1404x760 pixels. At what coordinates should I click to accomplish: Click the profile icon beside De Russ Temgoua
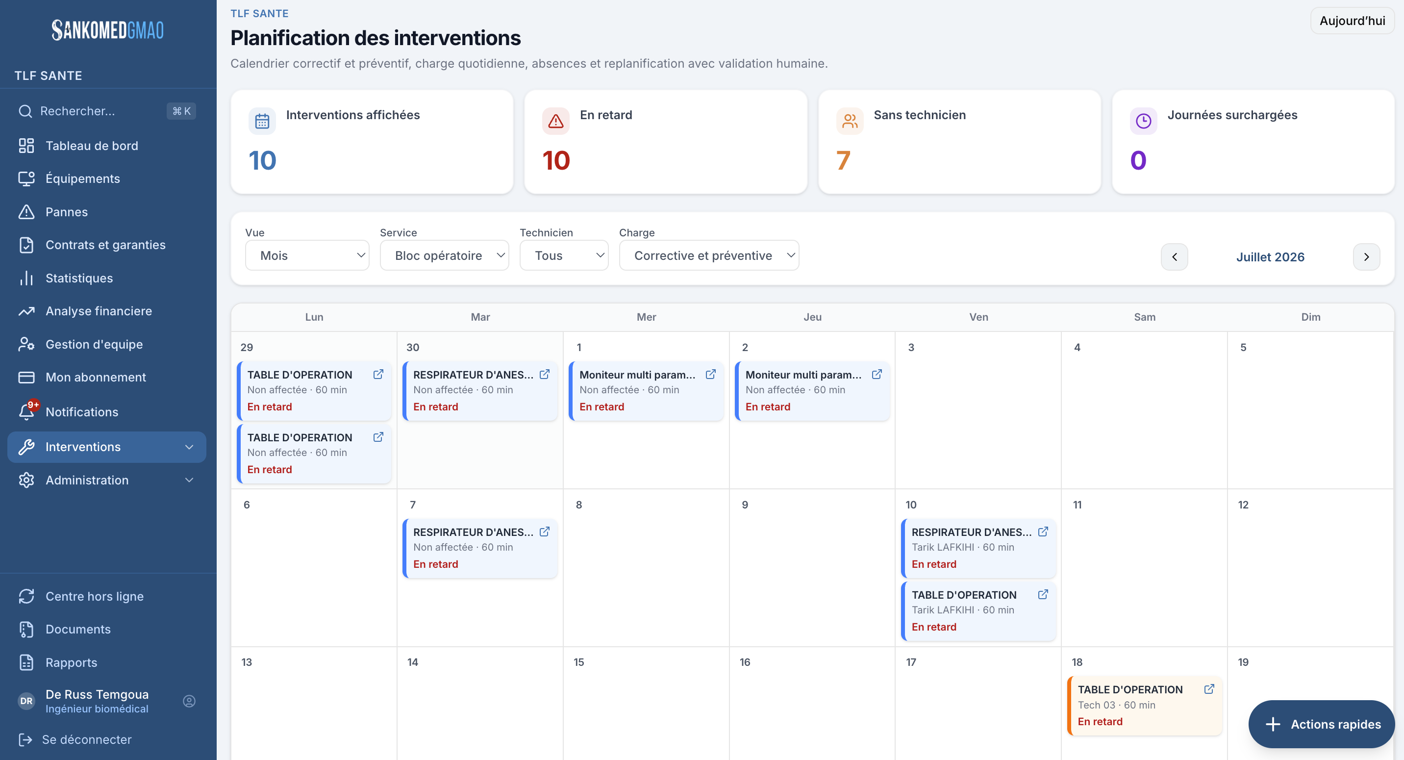(x=189, y=701)
